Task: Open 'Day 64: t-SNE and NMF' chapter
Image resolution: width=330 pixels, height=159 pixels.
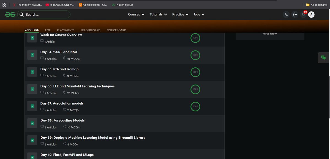Action: pos(59,52)
